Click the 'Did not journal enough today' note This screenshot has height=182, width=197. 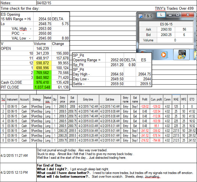72,150
